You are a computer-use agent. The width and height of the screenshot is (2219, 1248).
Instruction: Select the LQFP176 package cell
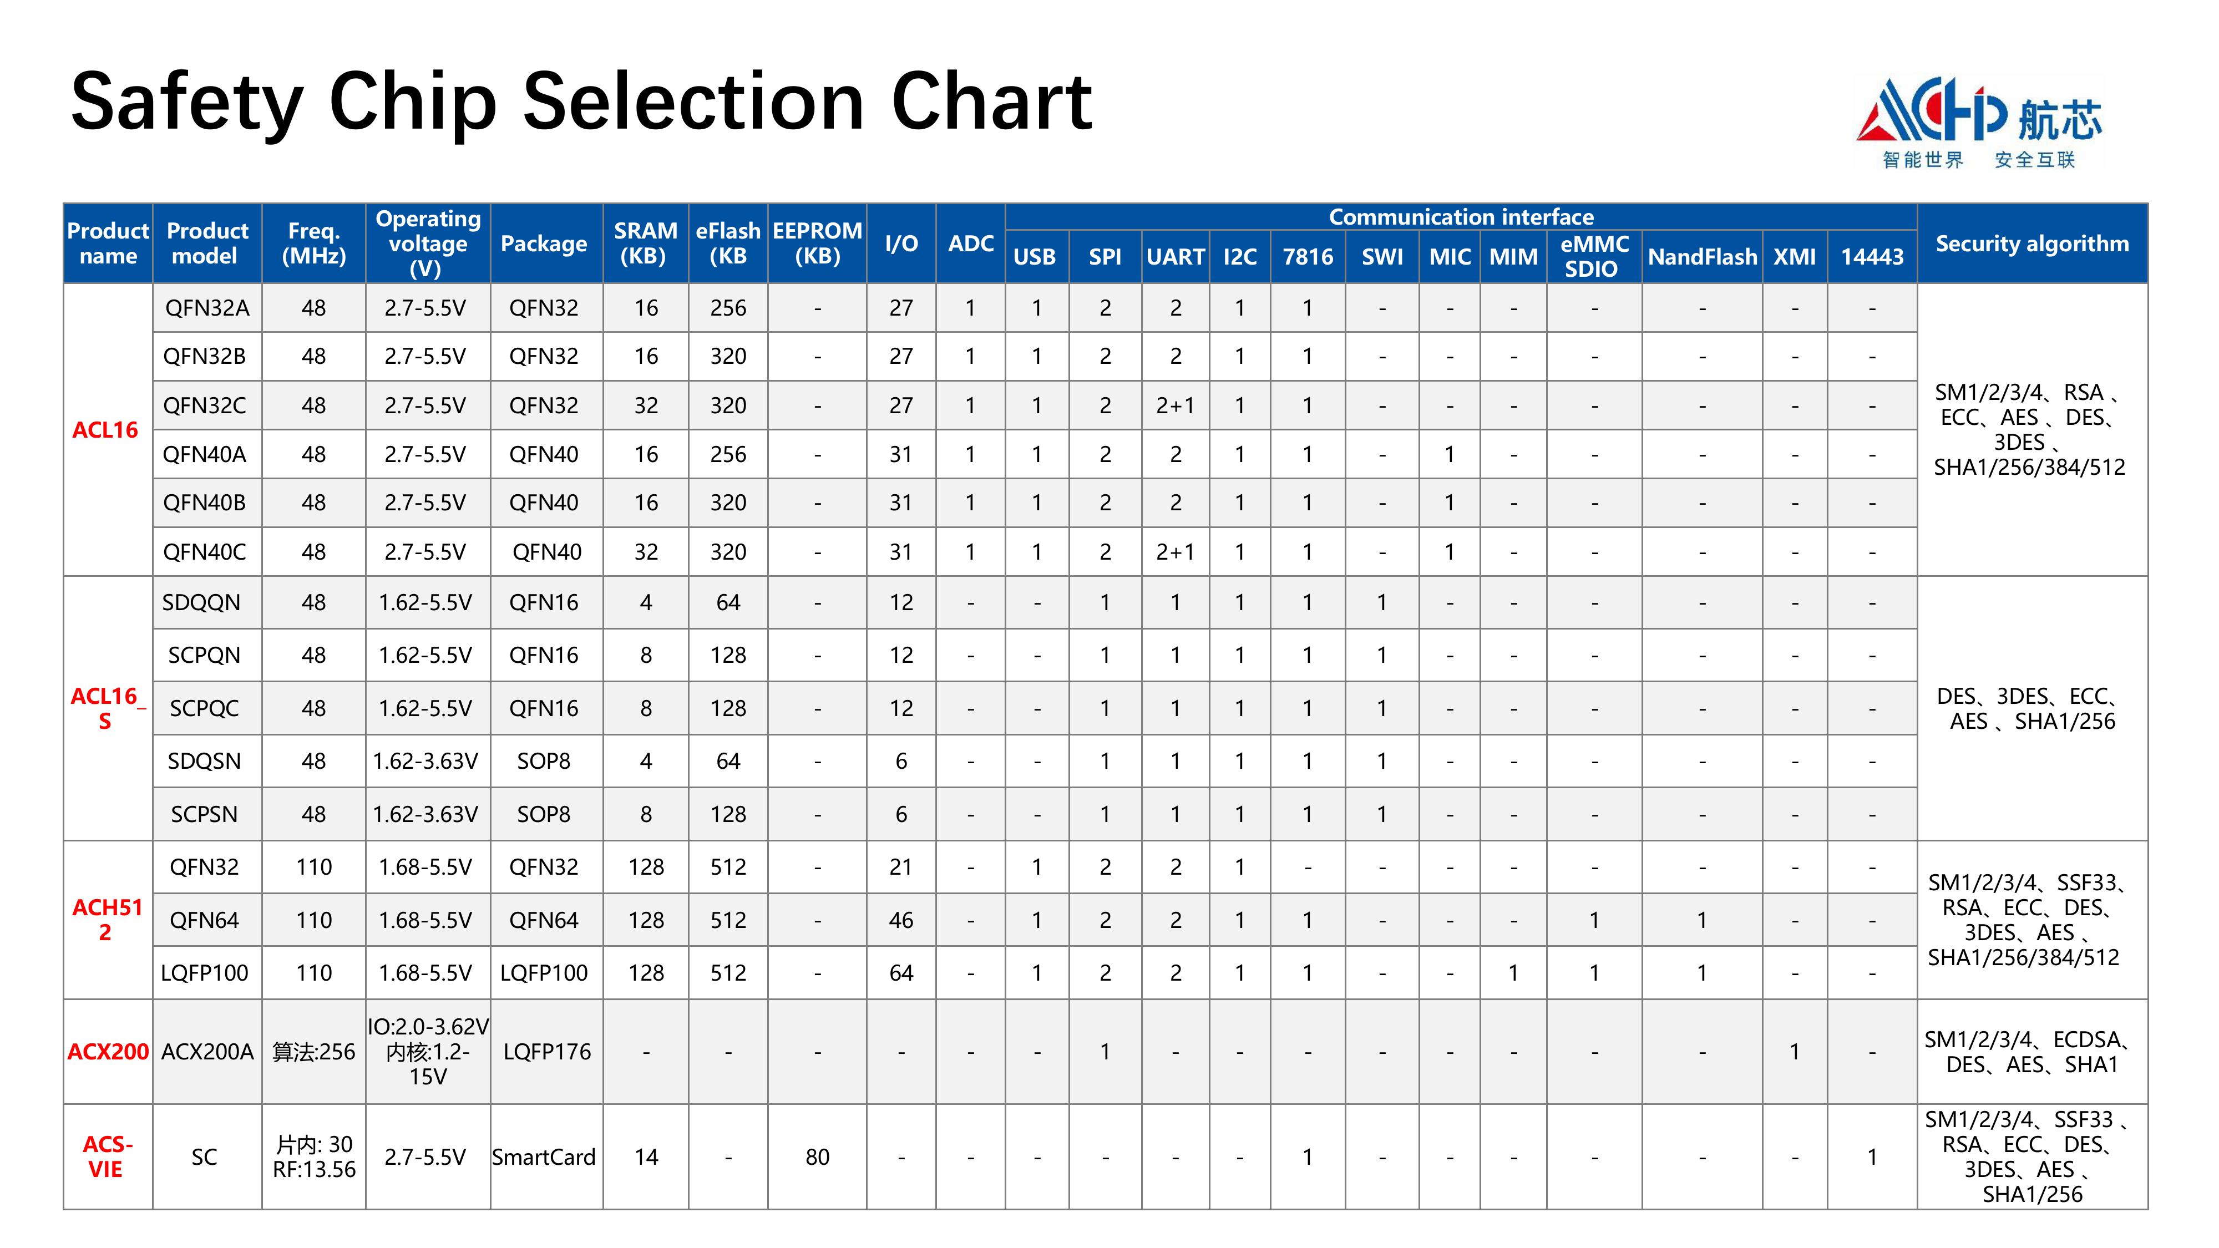(x=547, y=1052)
